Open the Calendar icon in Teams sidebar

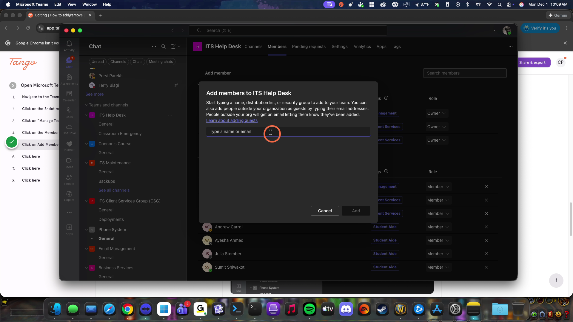pyautogui.click(x=69, y=96)
